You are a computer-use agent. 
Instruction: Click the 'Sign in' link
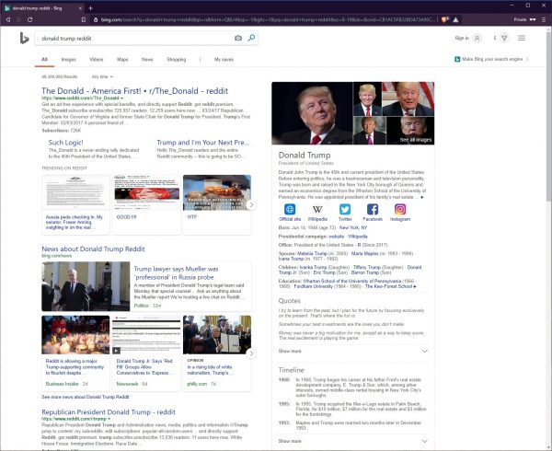(x=462, y=38)
